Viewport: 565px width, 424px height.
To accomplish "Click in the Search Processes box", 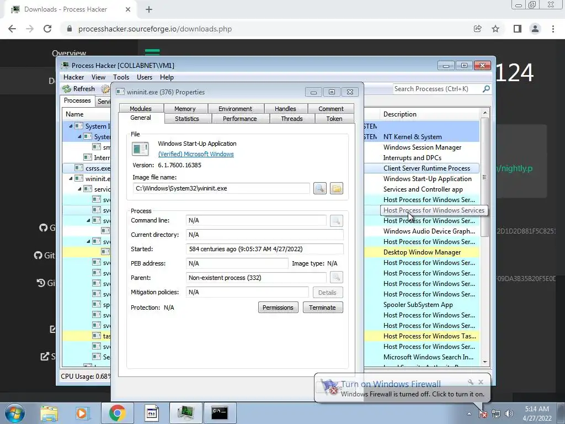I will [436, 89].
